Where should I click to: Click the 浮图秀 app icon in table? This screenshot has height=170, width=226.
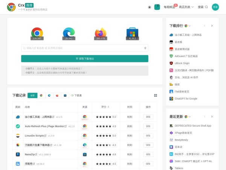18,164
